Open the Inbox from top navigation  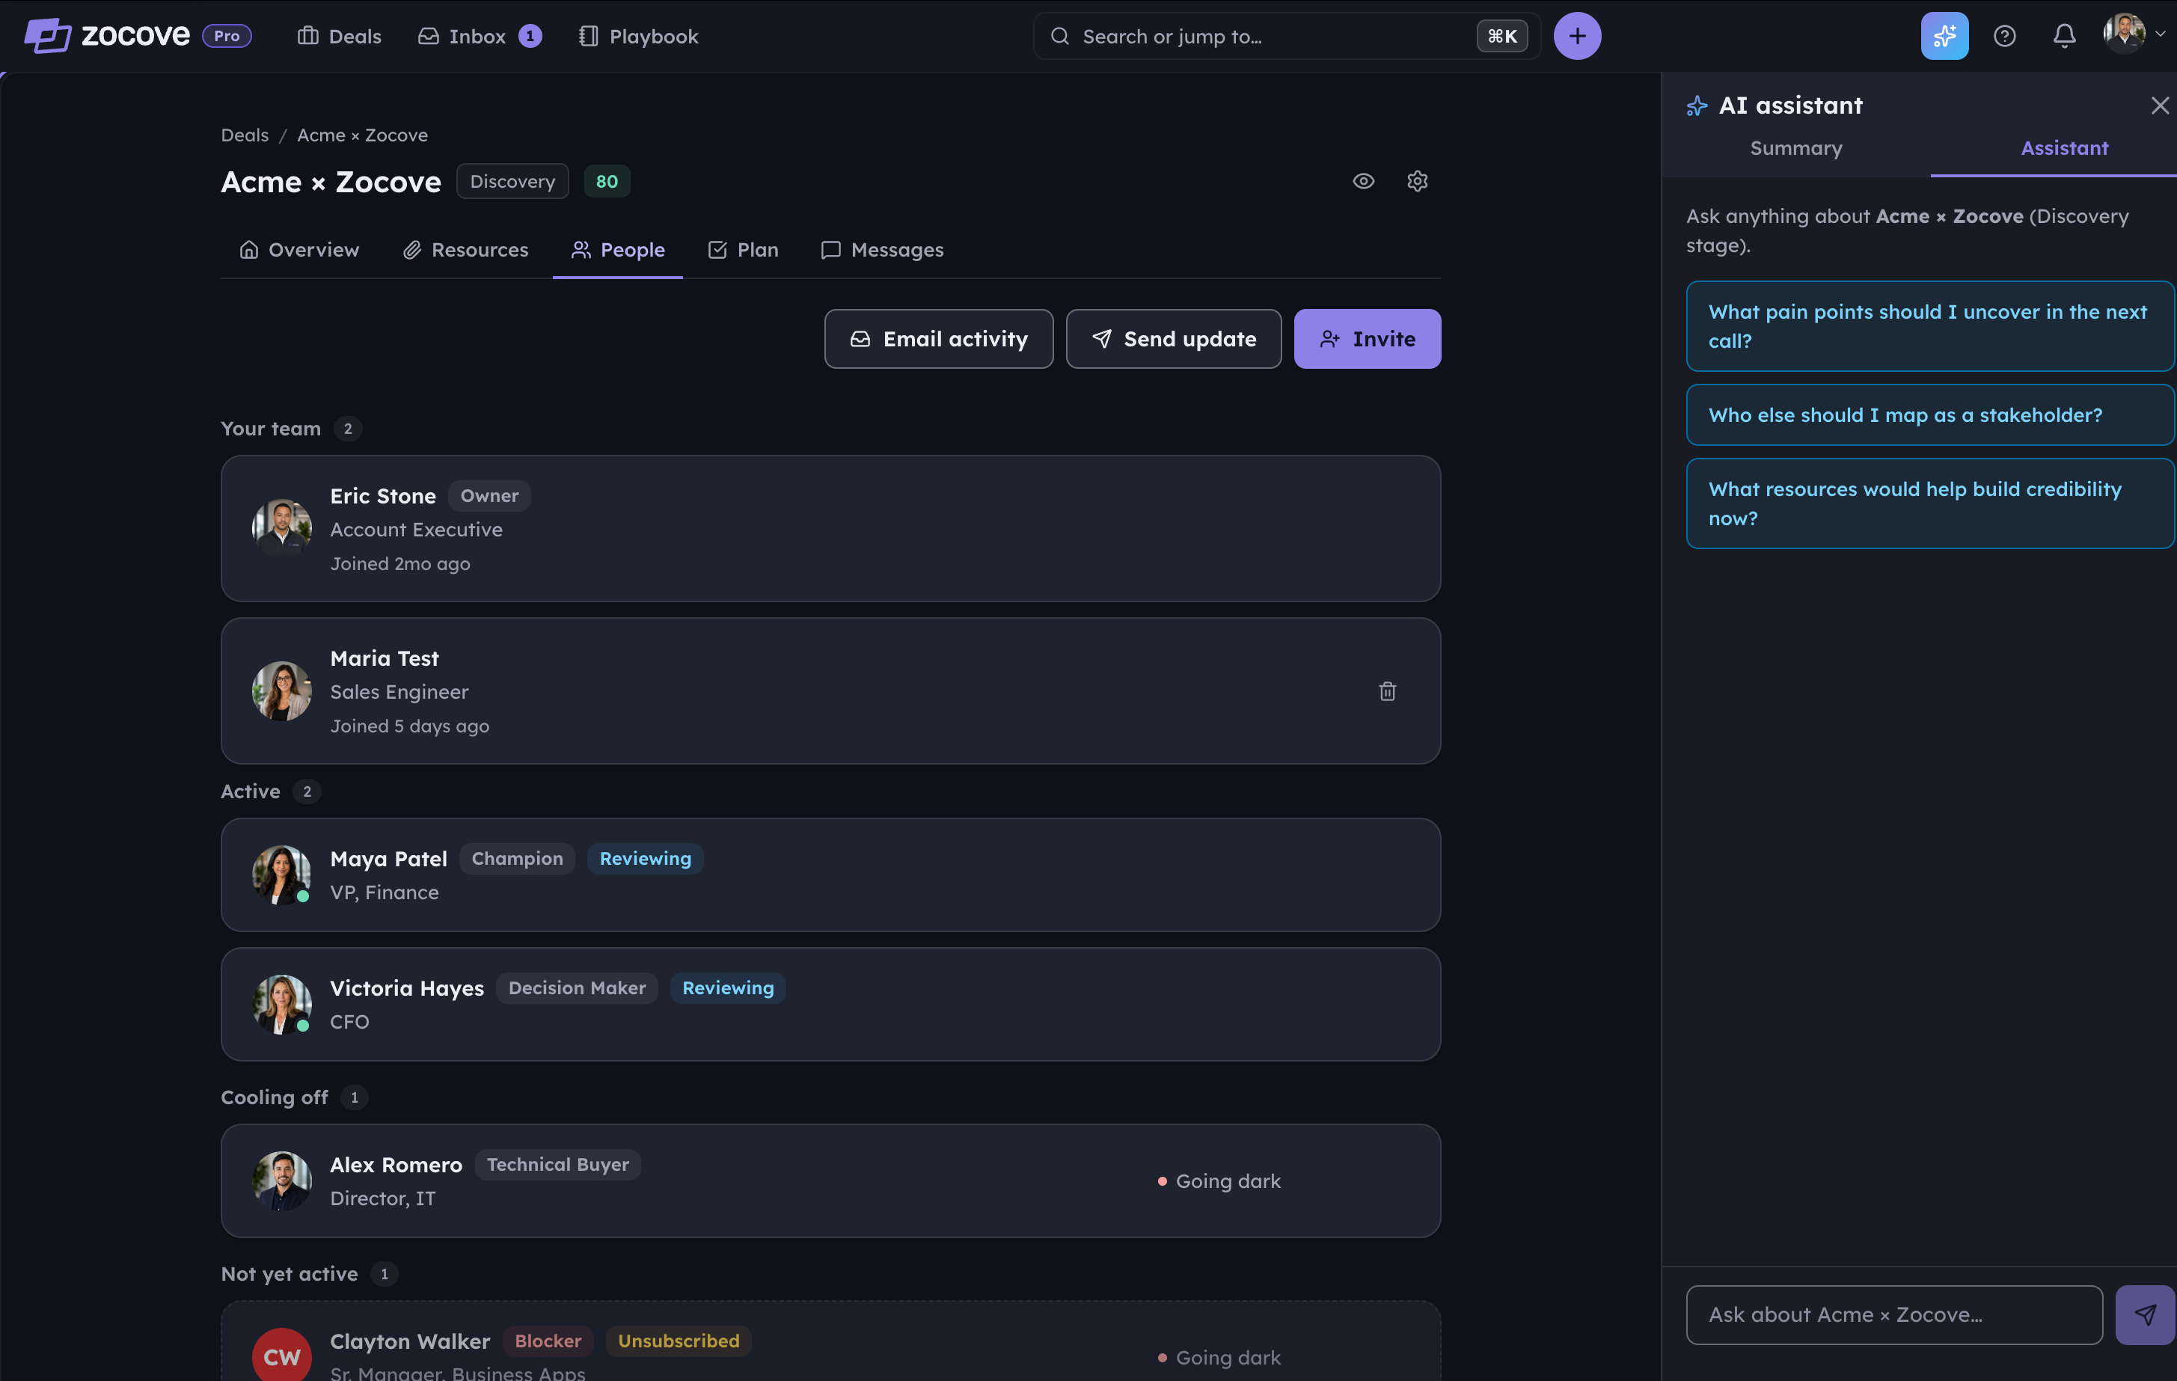[x=479, y=36]
